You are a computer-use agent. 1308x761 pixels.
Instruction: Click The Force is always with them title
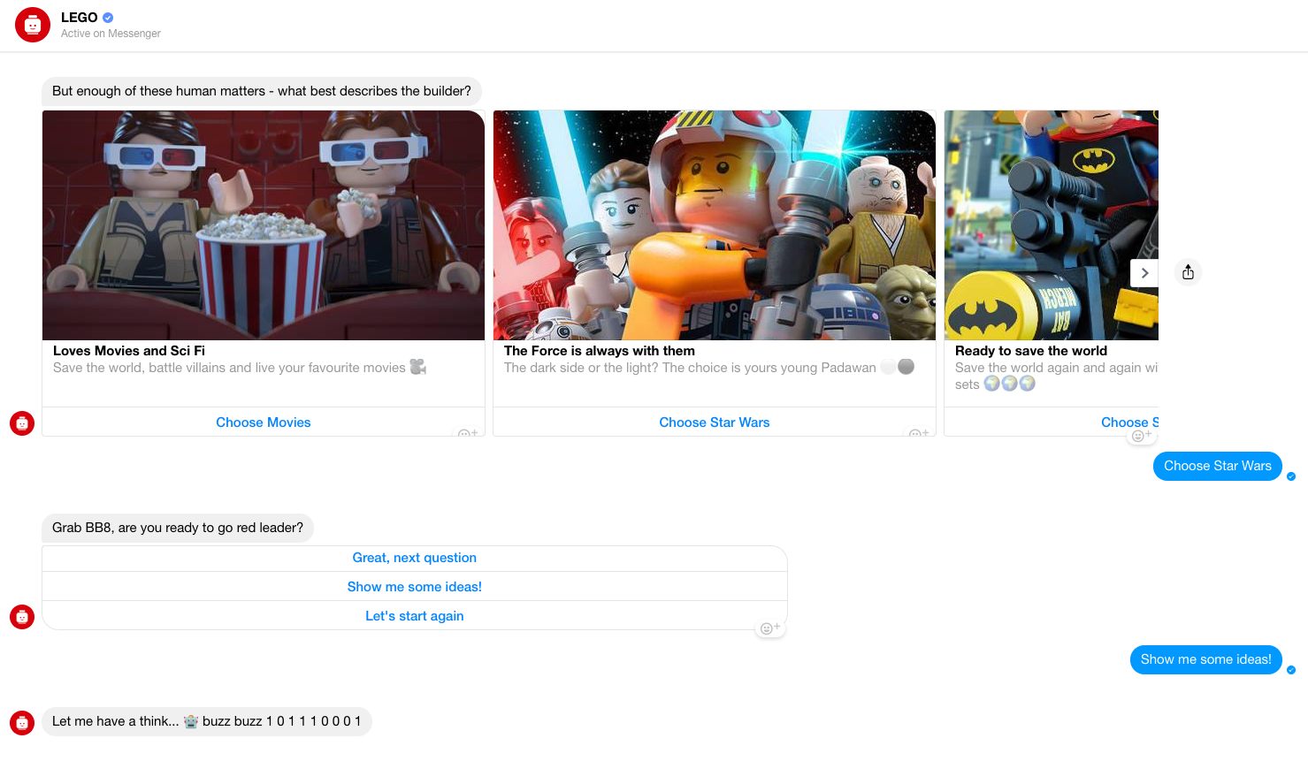click(x=600, y=351)
